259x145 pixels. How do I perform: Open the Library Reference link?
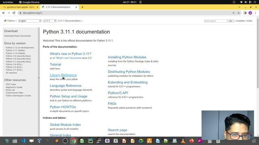tap(63, 75)
